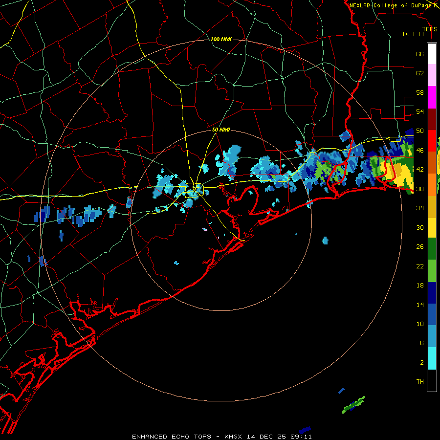Select the 18 legend value
This screenshot has height=440, width=440.
420,286
